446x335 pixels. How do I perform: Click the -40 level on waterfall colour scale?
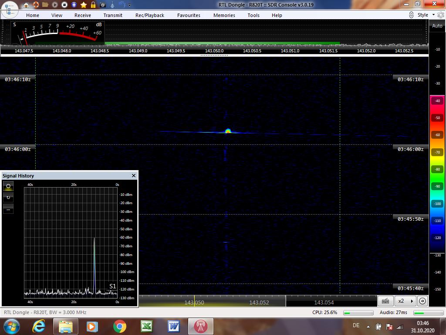coord(437,101)
